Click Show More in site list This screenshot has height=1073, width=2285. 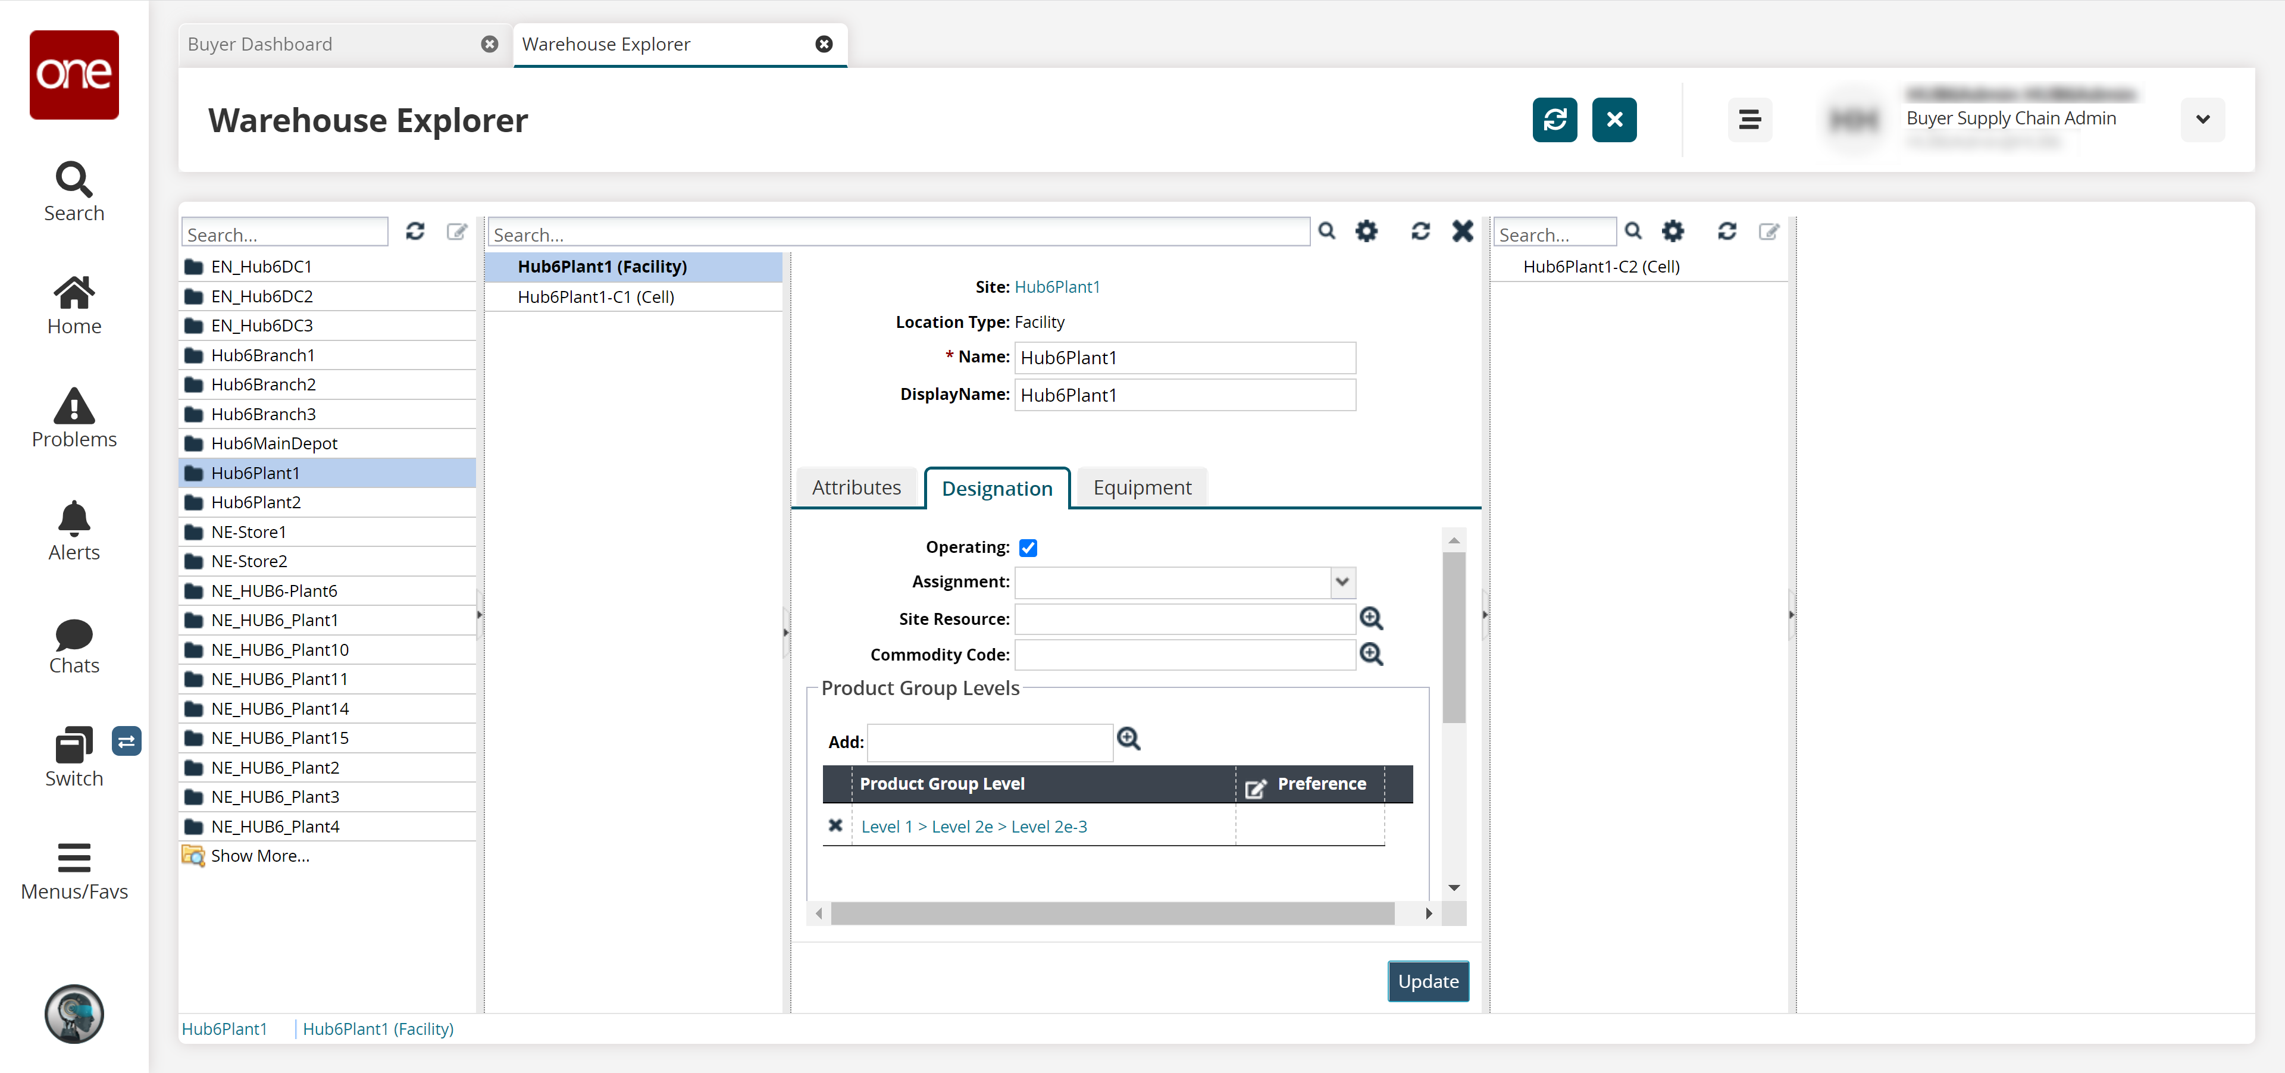[259, 856]
